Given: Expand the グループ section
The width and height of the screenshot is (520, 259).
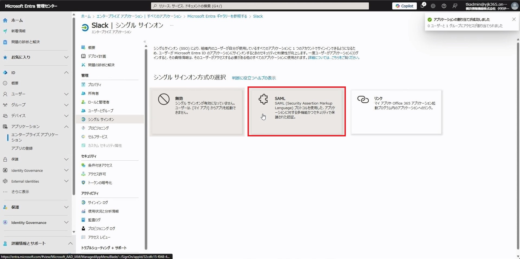Looking at the screenshot, I should pyautogui.click(x=66, y=105).
